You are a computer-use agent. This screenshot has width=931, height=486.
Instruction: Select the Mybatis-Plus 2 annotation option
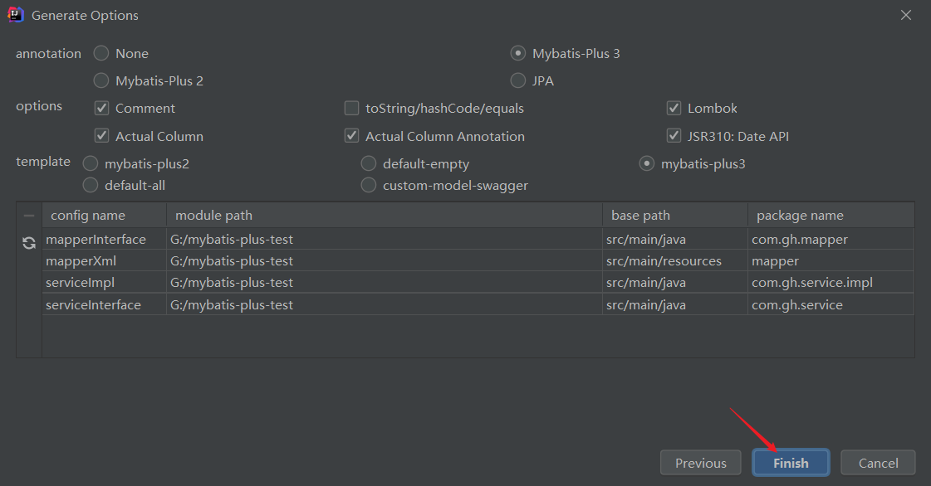[x=101, y=81]
